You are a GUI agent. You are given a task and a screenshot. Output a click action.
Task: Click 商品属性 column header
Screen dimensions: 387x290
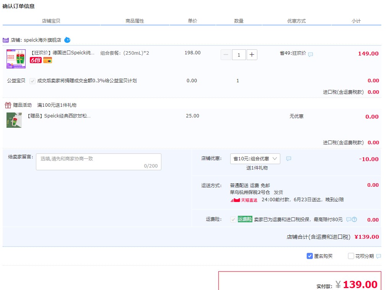click(x=135, y=21)
